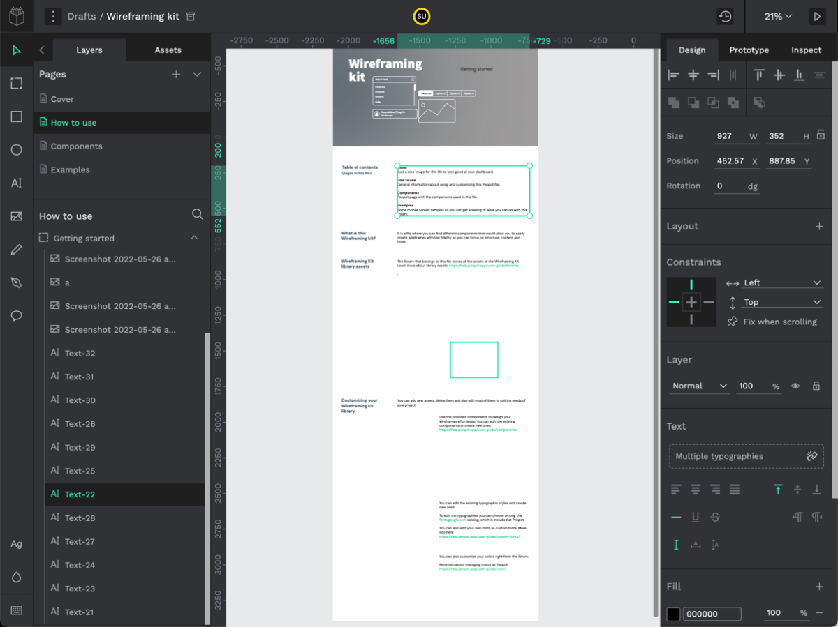Select the Rectangle tool
The width and height of the screenshot is (838, 627).
17,116
